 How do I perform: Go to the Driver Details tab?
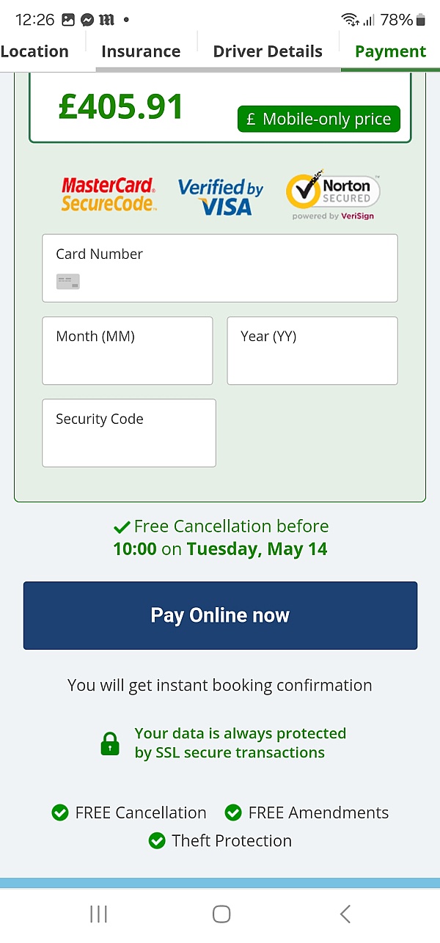pos(268,51)
